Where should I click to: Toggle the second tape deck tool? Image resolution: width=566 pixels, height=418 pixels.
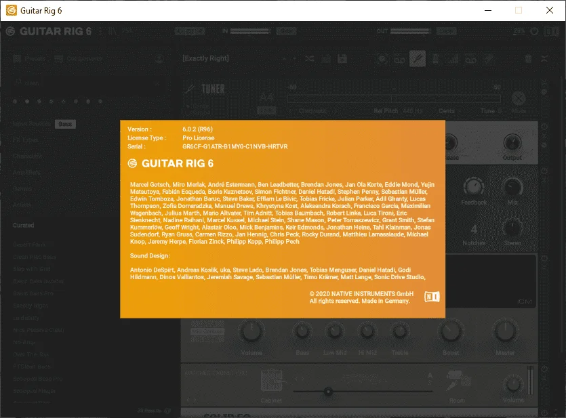coord(470,59)
